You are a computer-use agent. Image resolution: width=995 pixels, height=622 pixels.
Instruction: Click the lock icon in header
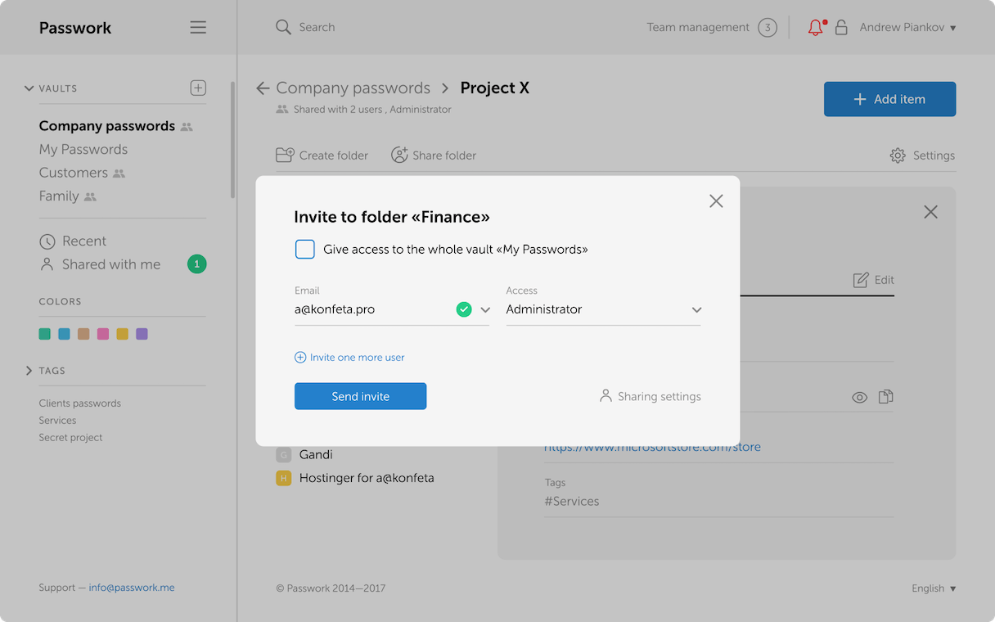click(841, 28)
